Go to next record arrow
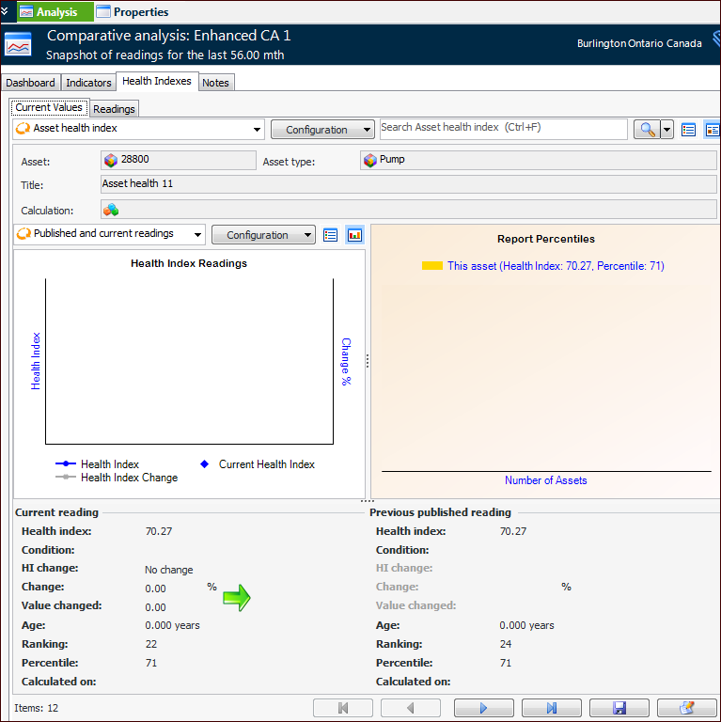 pos(483,708)
